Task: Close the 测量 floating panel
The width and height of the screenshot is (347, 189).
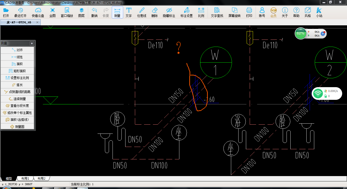Action: pyautogui.click(x=32, y=43)
